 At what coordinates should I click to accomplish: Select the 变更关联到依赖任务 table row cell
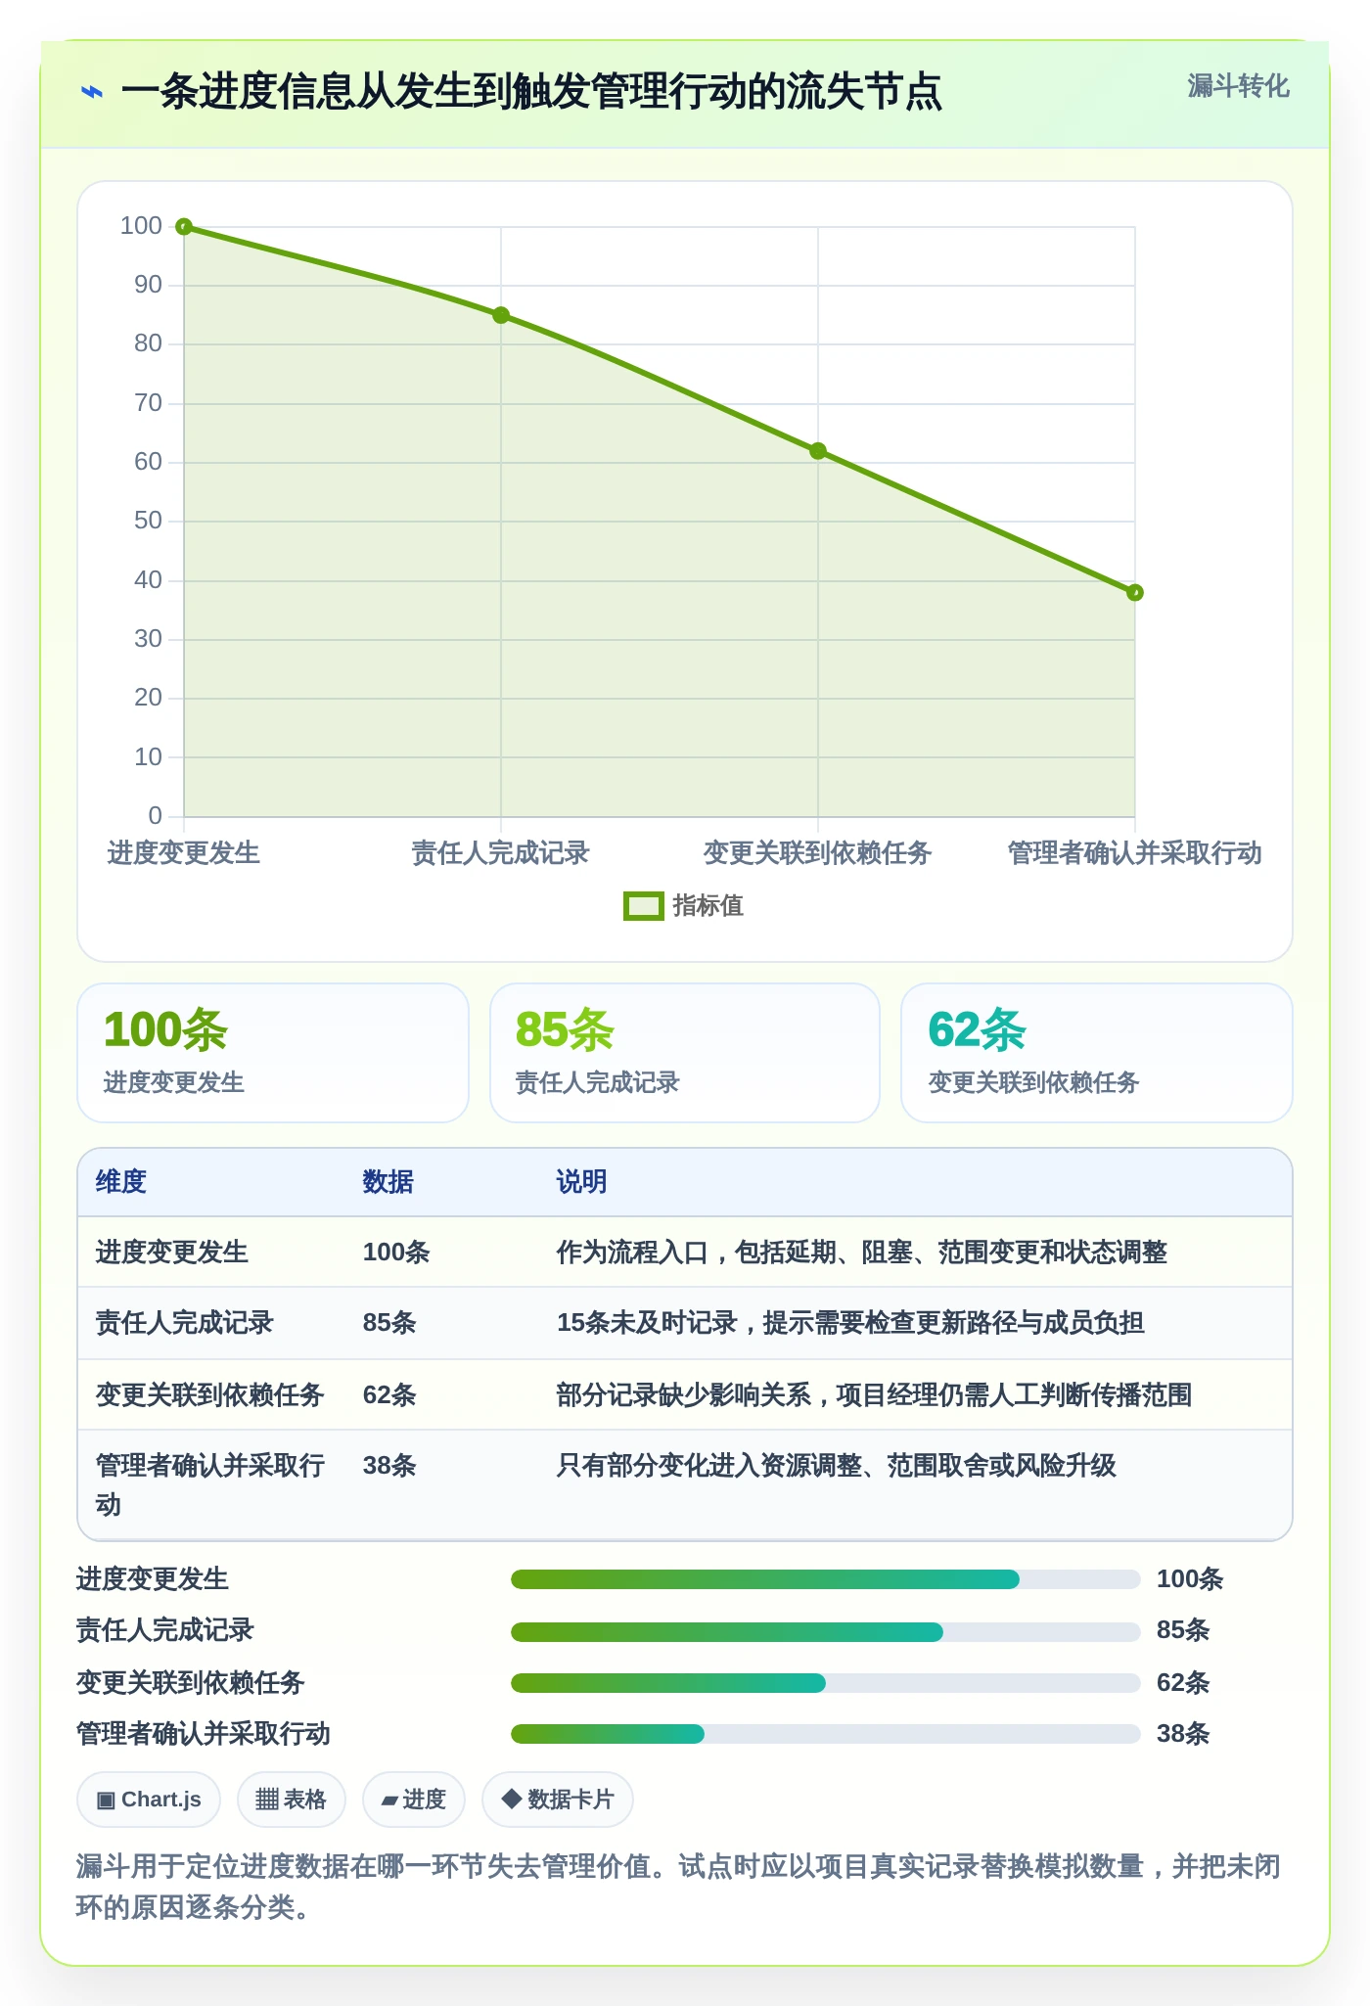(210, 1395)
